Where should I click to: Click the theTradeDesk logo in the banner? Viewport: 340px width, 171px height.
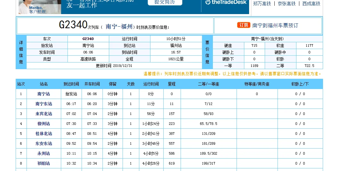(226, 2)
